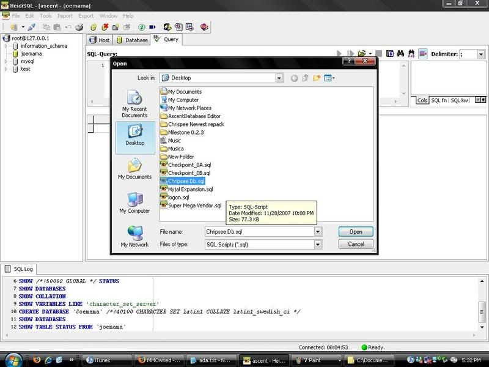Switch to the Database tab

[x=132, y=40]
